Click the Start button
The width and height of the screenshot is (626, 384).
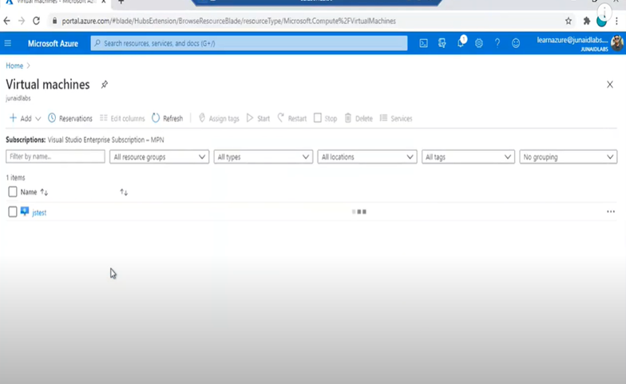tap(259, 118)
